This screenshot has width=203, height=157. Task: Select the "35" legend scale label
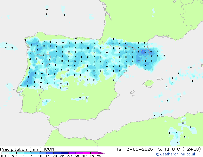pyautogui.click(x=77, y=156)
